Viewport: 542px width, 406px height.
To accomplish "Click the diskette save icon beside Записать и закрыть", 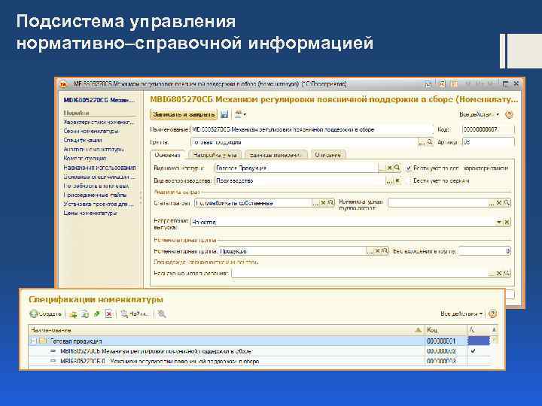I will pyautogui.click(x=224, y=114).
